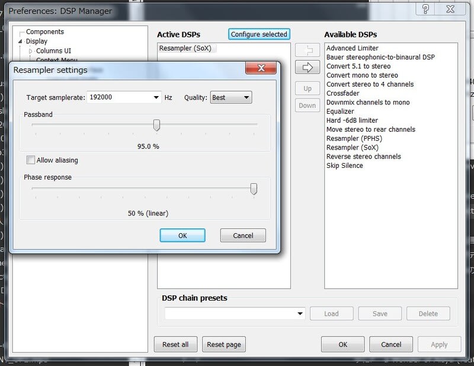Click the Reset page button

(x=224, y=344)
